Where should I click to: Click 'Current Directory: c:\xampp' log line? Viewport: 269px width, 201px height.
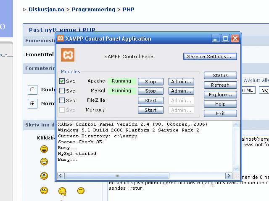click(x=98, y=136)
